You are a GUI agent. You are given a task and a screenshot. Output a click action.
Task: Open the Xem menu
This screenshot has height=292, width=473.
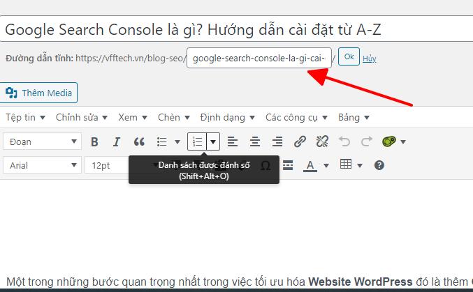pyautogui.click(x=133, y=117)
